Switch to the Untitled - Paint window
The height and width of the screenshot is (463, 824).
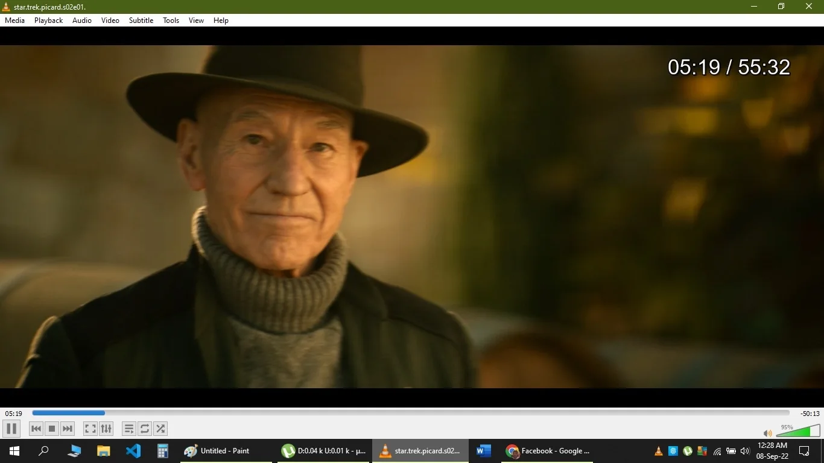coord(226,451)
